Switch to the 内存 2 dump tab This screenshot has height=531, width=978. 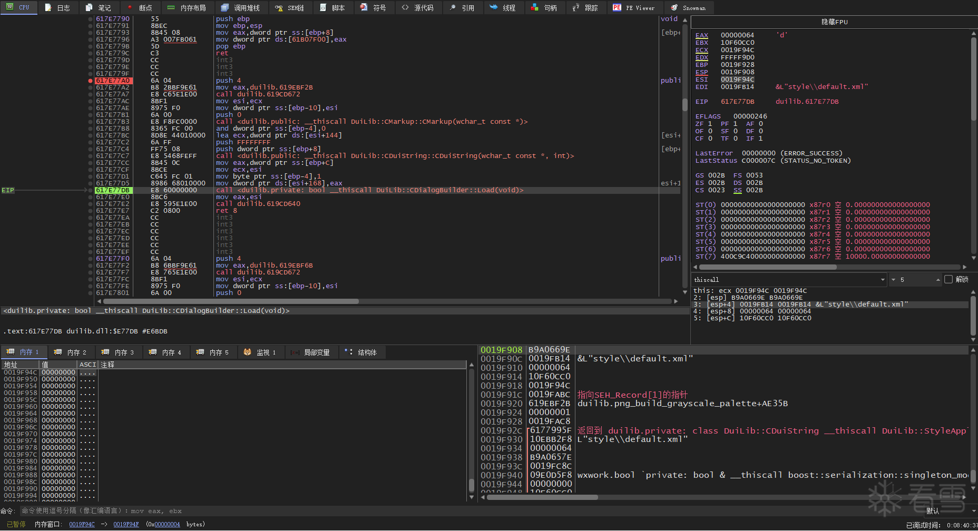[x=71, y=352]
